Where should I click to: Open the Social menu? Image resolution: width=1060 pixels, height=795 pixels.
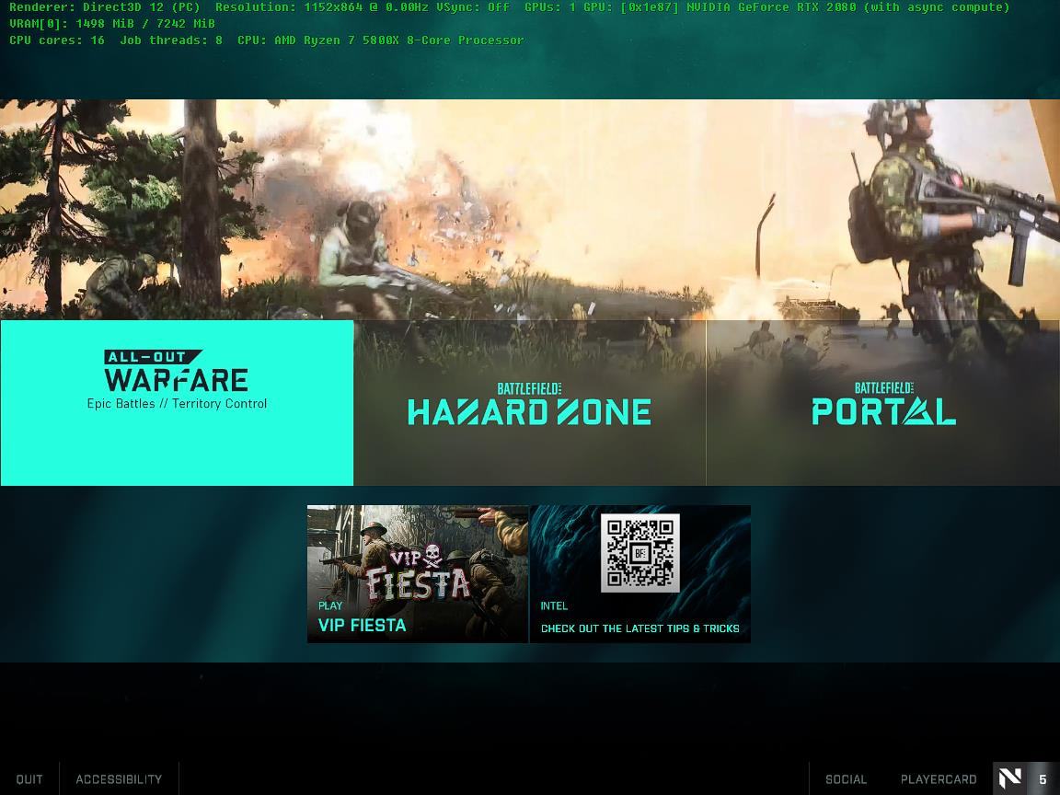tap(846, 778)
